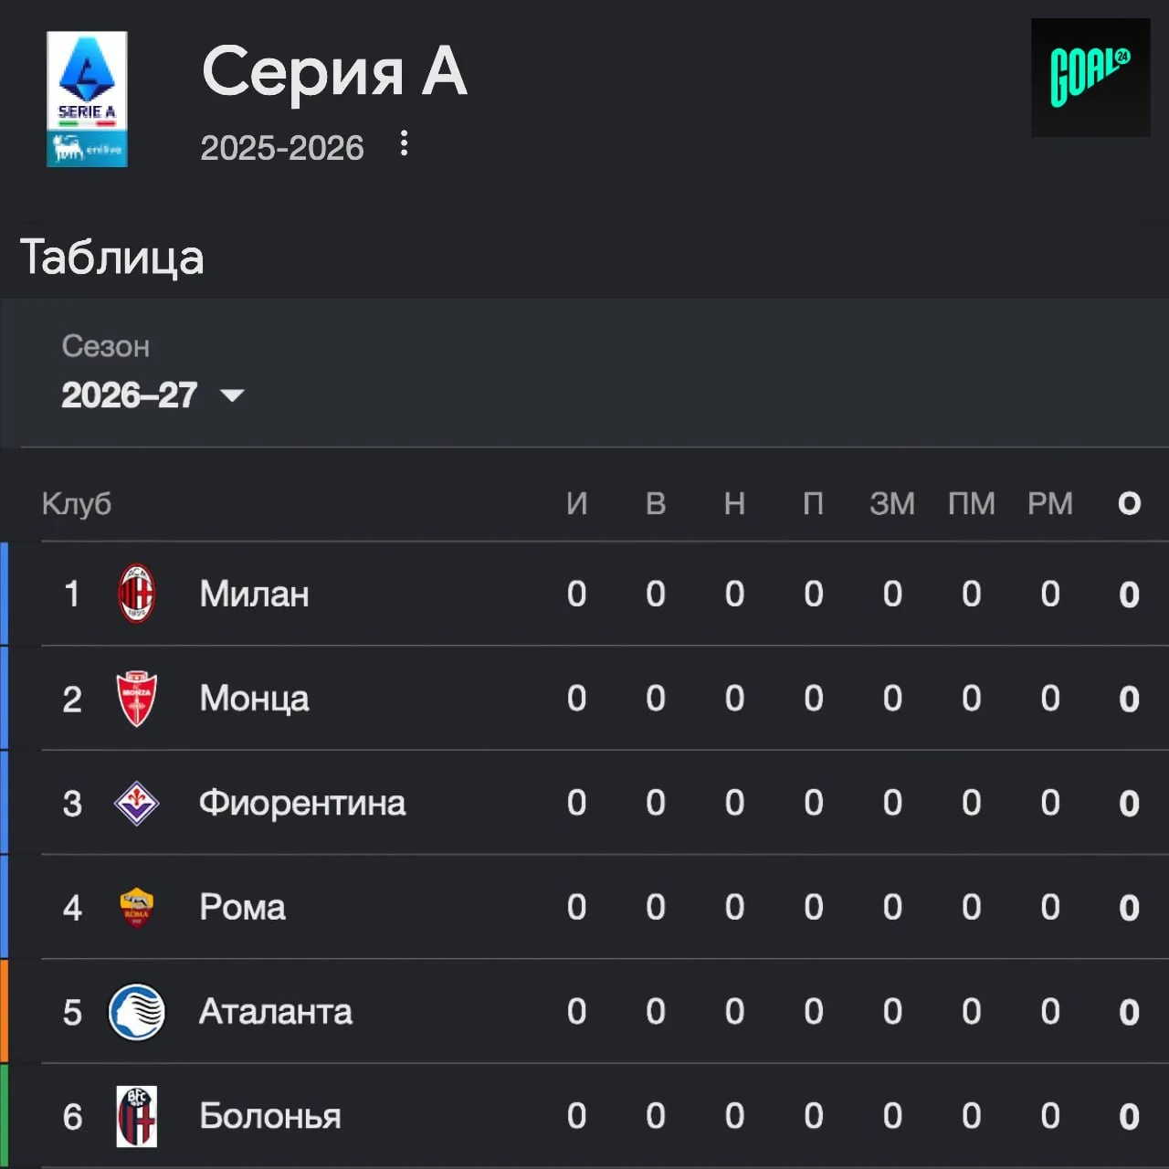Click the Клуб column header
Screen dimensions: 1169x1169
click(x=77, y=503)
